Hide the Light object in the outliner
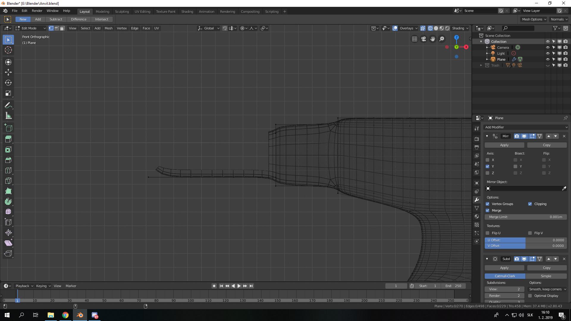Screen dimensions: 571x321 (548, 53)
